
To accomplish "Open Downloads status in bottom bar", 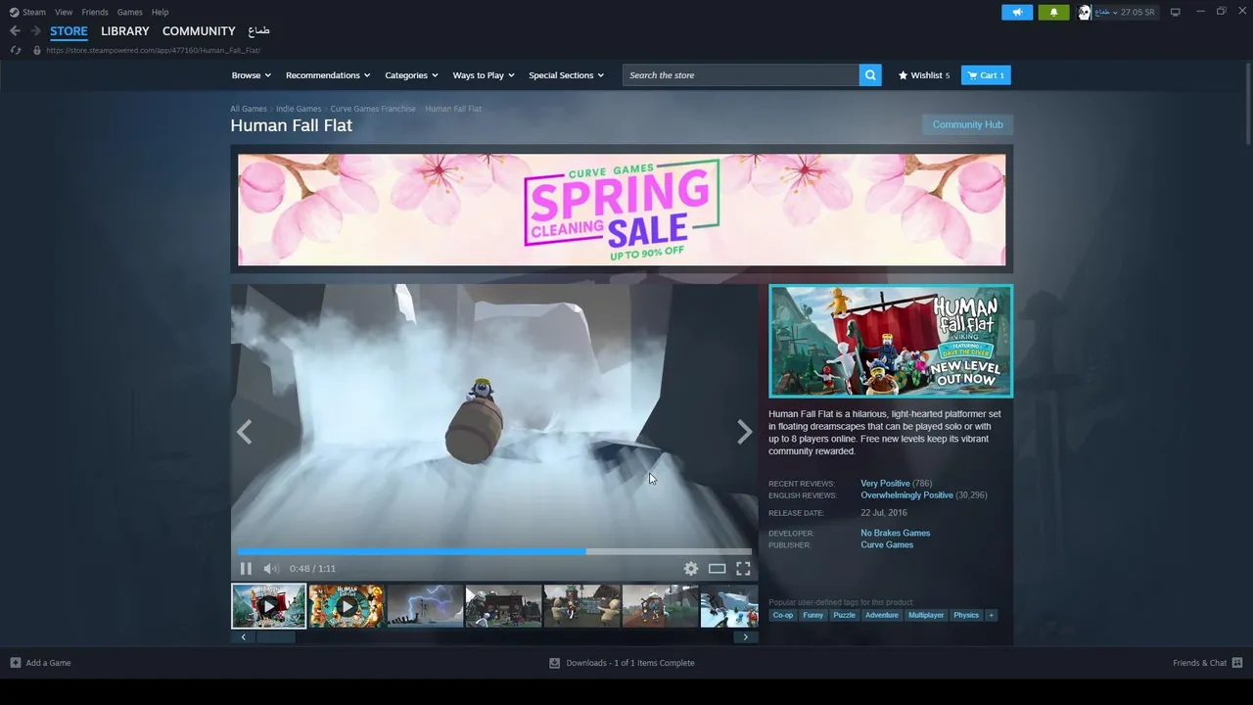I will tap(622, 663).
